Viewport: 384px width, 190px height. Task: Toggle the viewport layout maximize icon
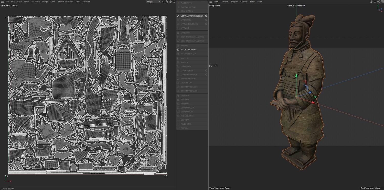[x=382, y=2]
